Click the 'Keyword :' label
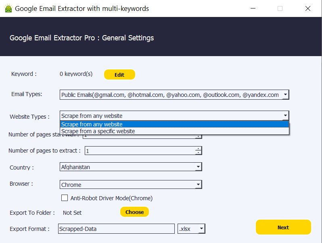Viewport: 322px width, 243px height. click(x=24, y=74)
